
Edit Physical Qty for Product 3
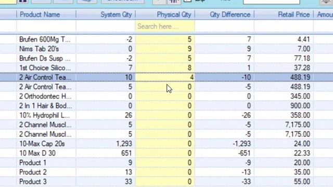point(165,182)
